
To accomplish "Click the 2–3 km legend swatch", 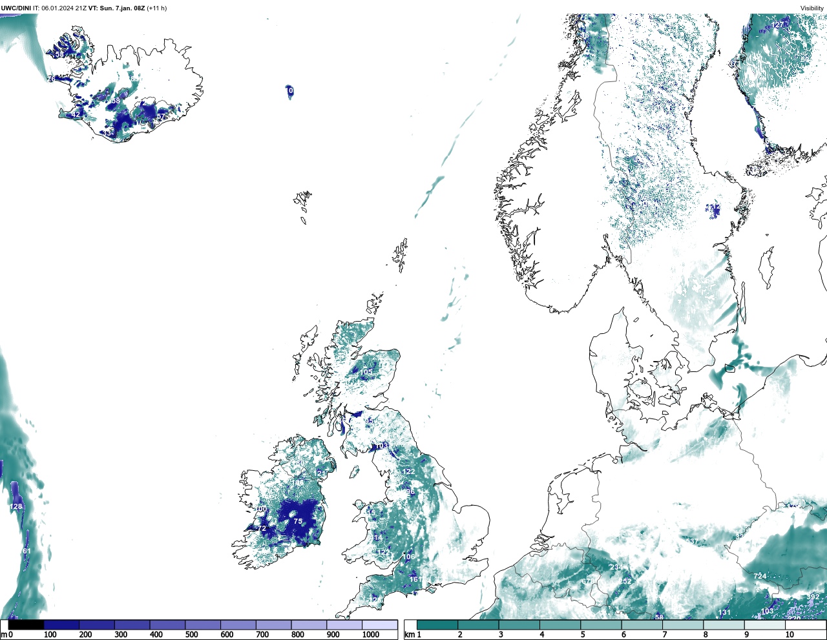I will coord(478,625).
